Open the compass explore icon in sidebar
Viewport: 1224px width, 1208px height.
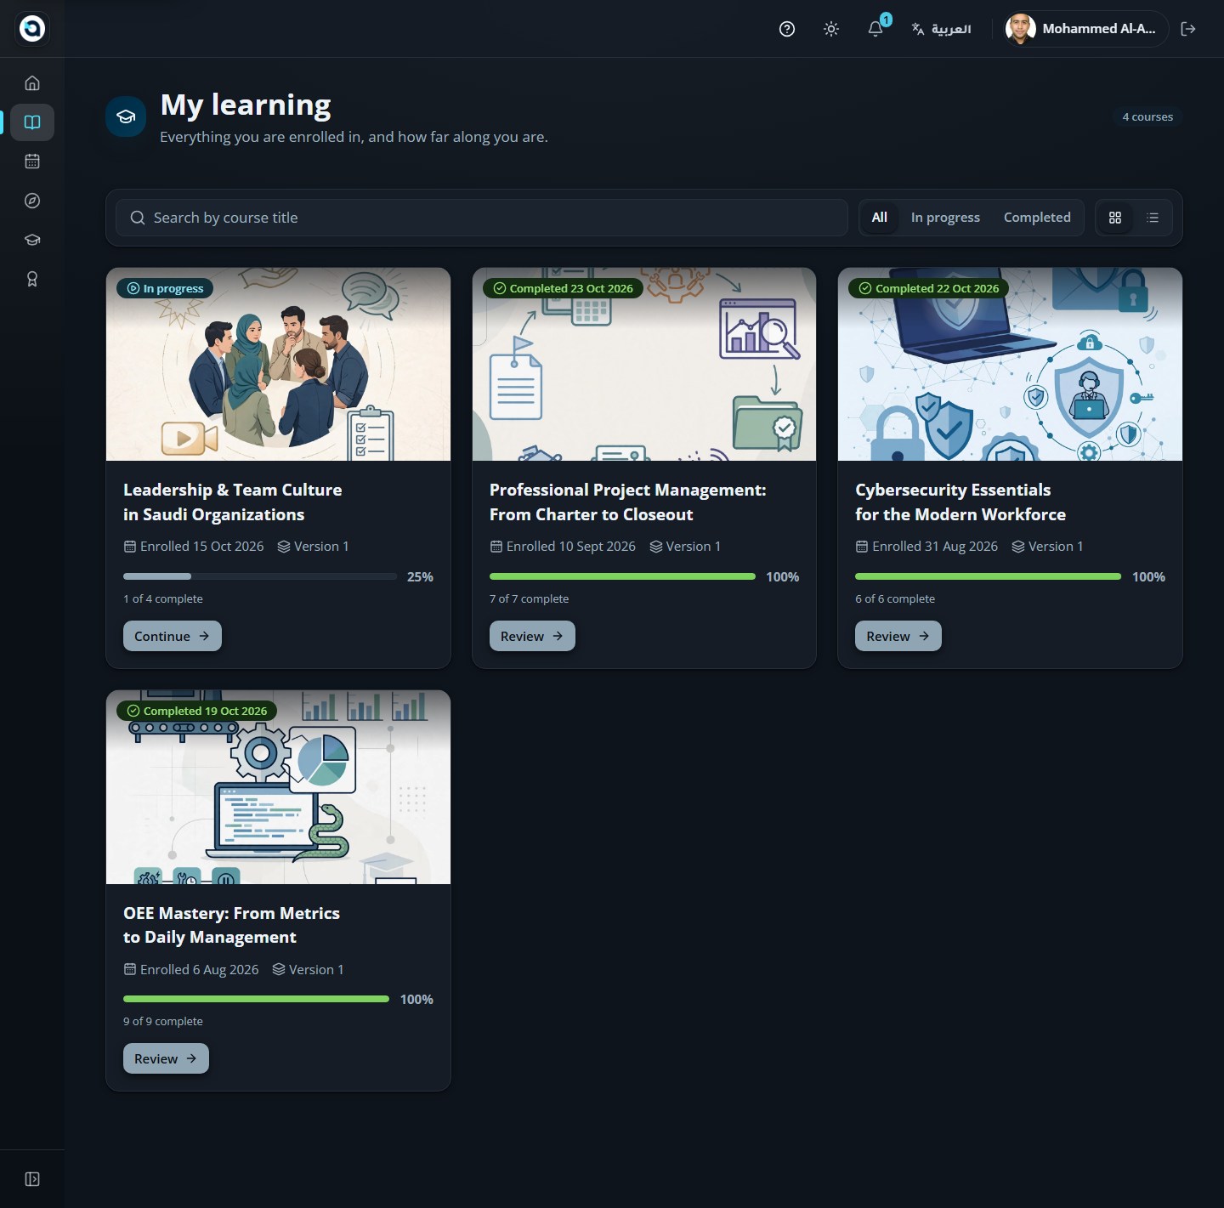tap(32, 201)
